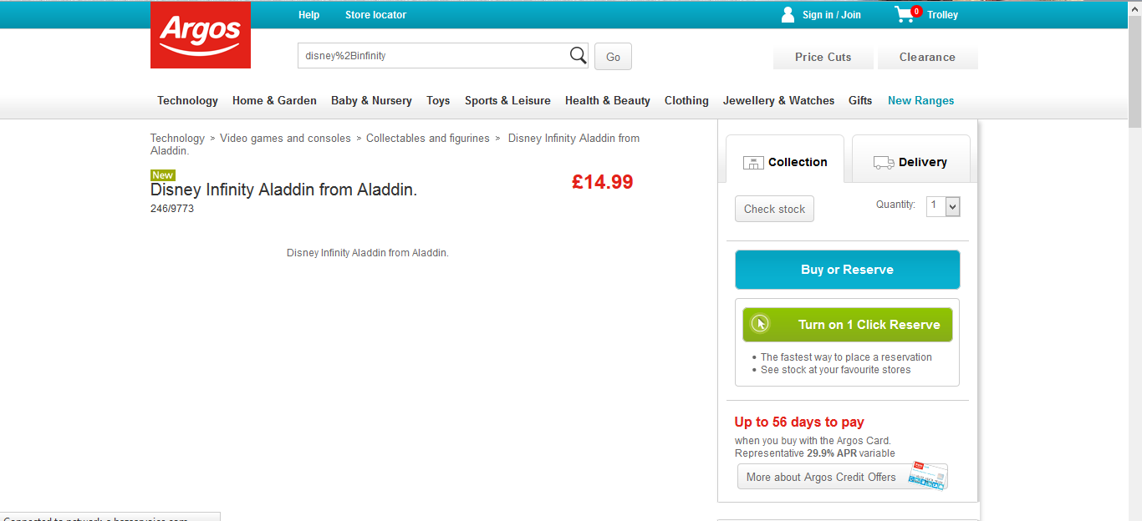1142x521 pixels.
Task: Click the page vertical scrollbar
Action: point(1134,250)
